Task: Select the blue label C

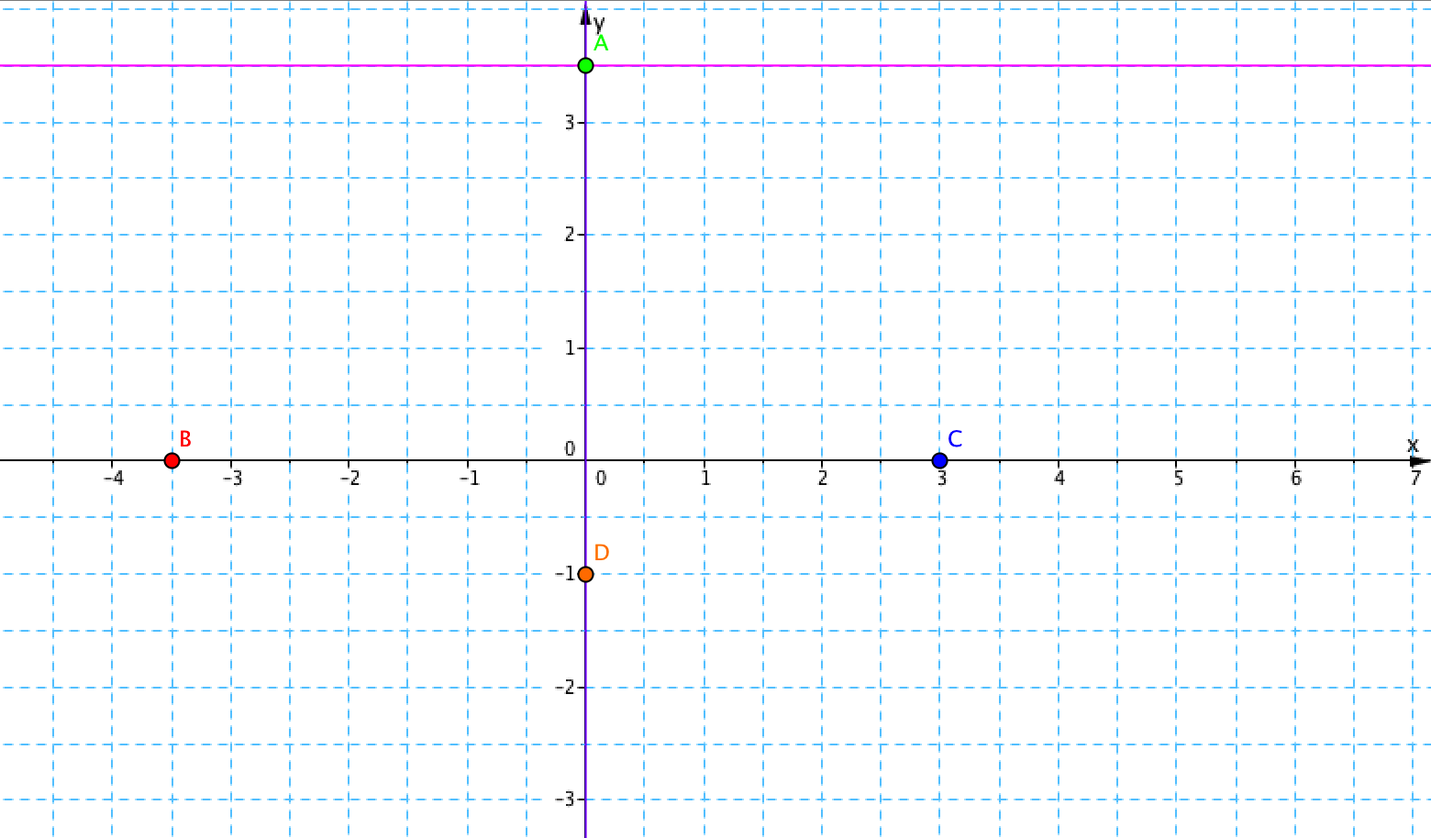Action: [955, 439]
